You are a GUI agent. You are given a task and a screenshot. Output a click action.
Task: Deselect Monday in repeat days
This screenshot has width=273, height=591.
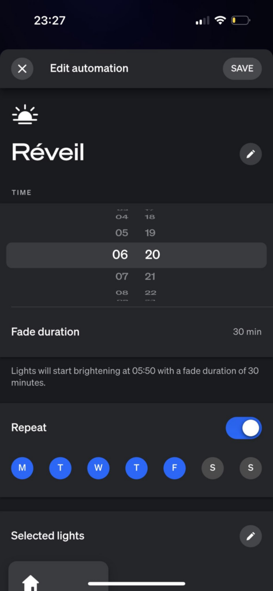tap(23, 468)
